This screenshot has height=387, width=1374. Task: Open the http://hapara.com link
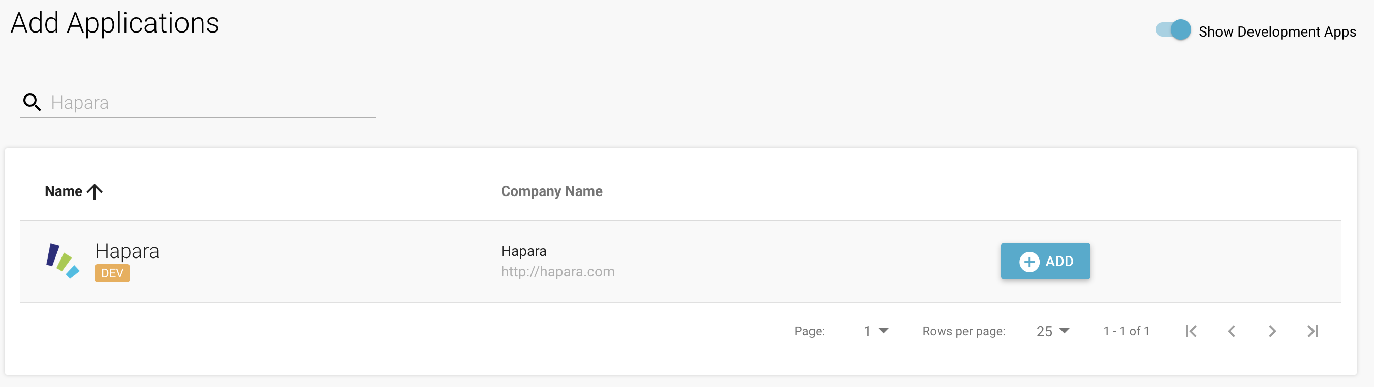coord(557,271)
